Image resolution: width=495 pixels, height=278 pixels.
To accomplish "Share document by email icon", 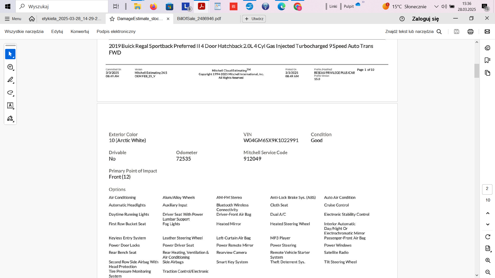I will (x=487, y=31).
